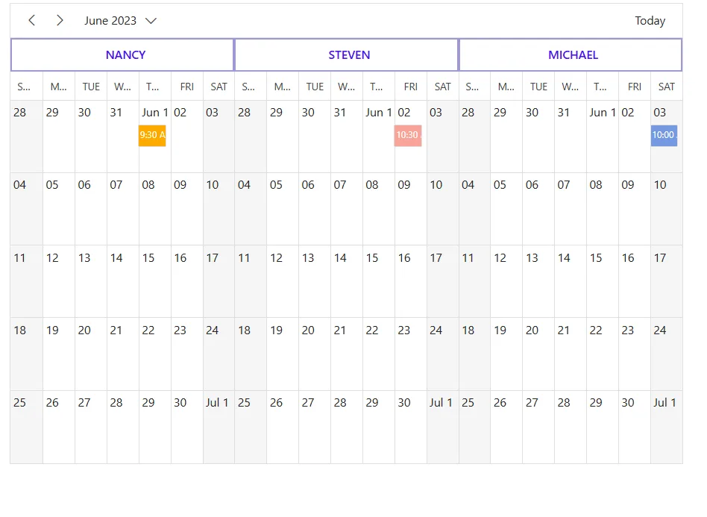Select the NANCY resource header
The height and width of the screenshot is (517, 707).
pos(122,54)
